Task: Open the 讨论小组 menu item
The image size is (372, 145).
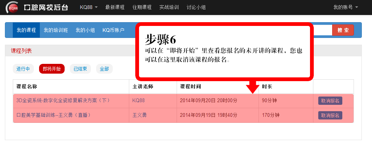Action: [196, 8]
